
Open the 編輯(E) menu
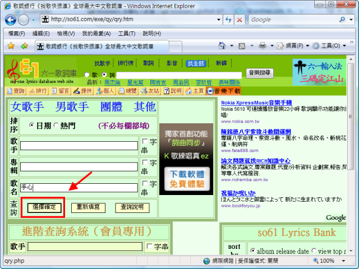coord(41,34)
